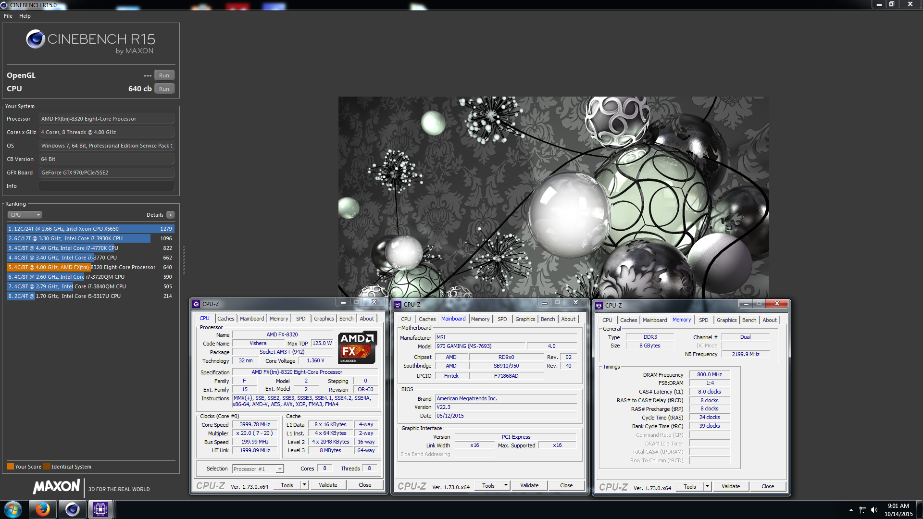Minimize the first CPU-Z window

(343, 302)
